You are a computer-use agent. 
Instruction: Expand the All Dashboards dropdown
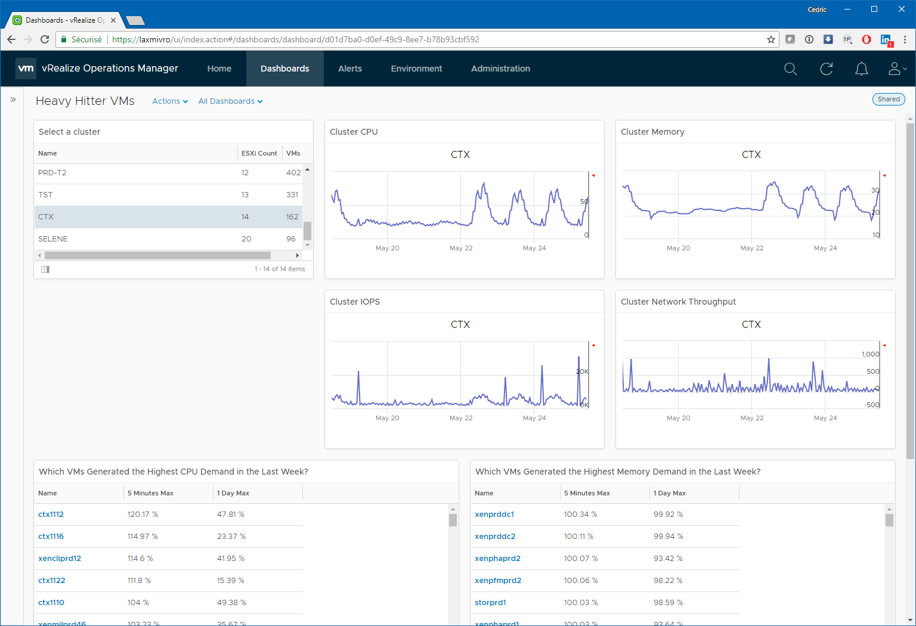[x=230, y=101]
